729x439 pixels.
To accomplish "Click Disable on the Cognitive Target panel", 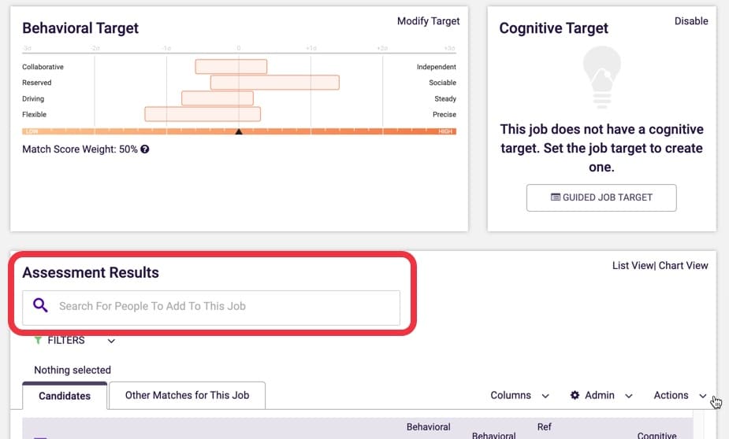I will pos(691,21).
